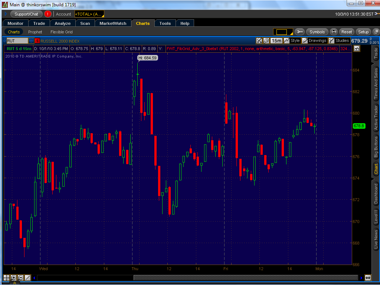
Task: Click the zoom in magnifier icon
Action: tap(14, 278)
